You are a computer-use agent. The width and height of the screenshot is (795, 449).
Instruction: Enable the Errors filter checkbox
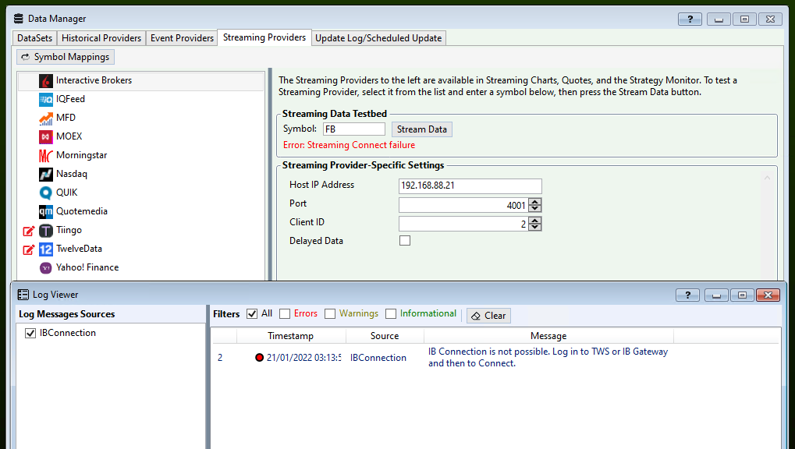tap(285, 313)
